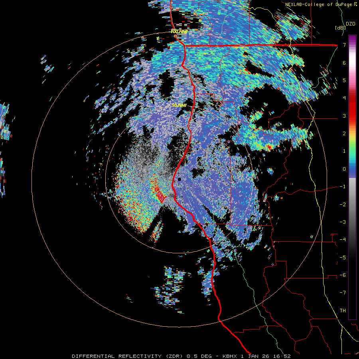Click the 0 value on the scale

click(344, 169)
